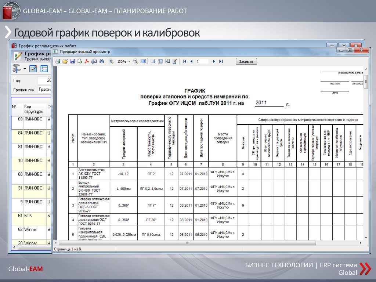This screenshot has height=282, width=376.
Task: Click Место проведения поверки column header
Action: click(223, 138)
